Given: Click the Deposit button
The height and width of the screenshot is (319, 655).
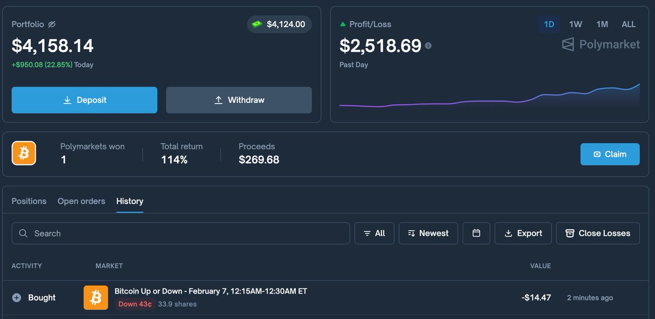Looking at the screenshot, I should (x=85, y=100).
